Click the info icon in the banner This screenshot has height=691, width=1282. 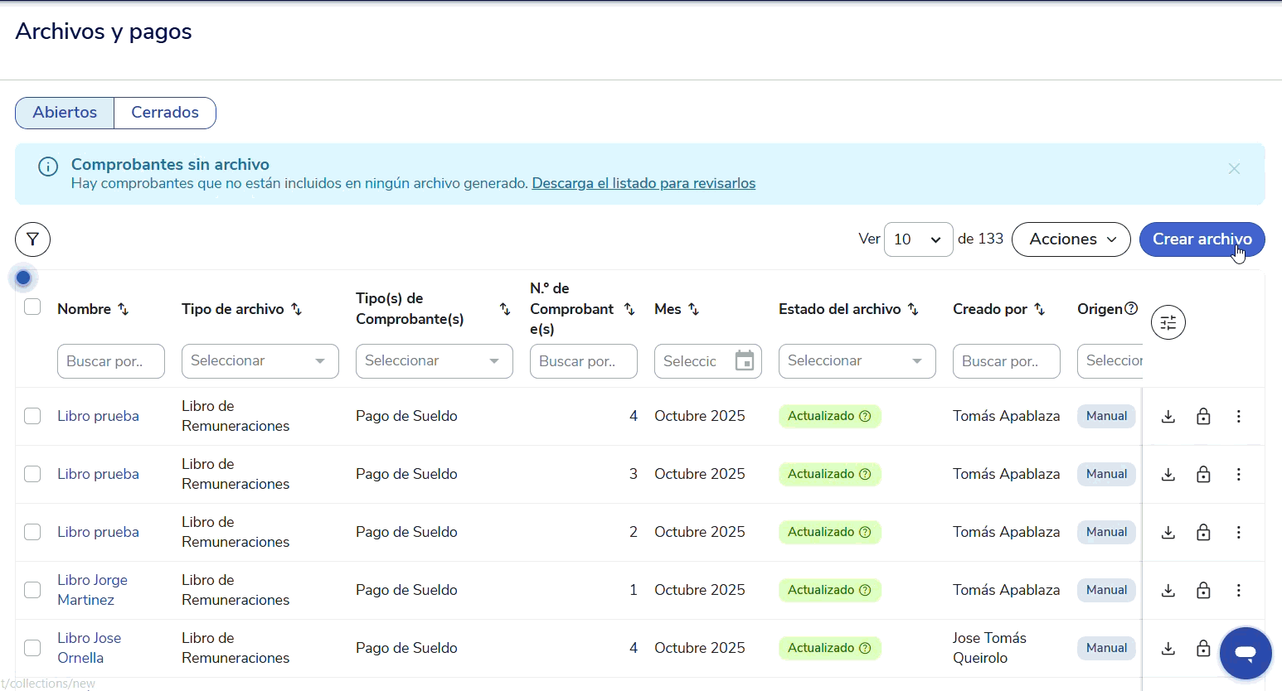(48, 167)
